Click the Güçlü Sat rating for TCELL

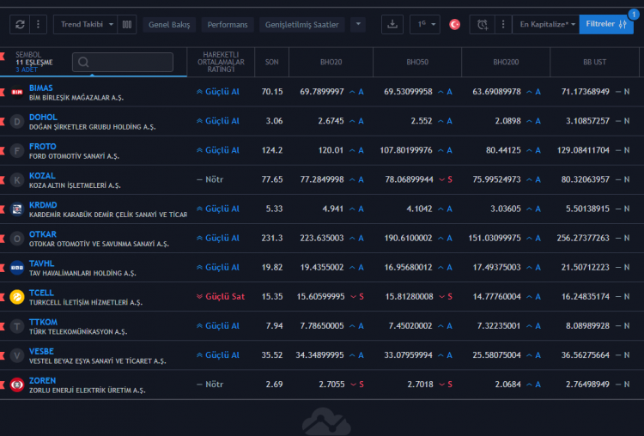tap(221, 296)
